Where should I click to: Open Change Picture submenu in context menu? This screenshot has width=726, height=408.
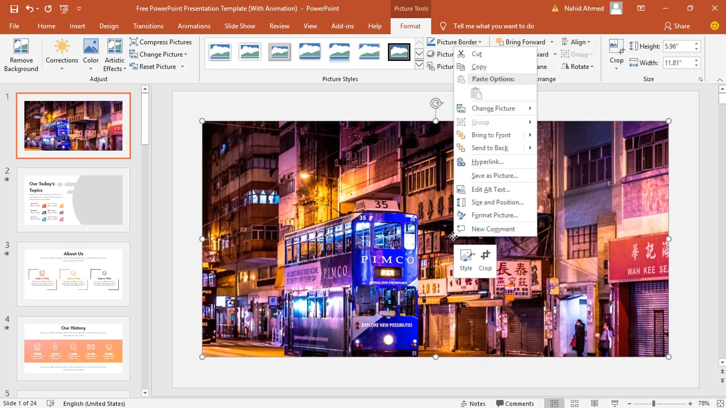coord(495,108)
